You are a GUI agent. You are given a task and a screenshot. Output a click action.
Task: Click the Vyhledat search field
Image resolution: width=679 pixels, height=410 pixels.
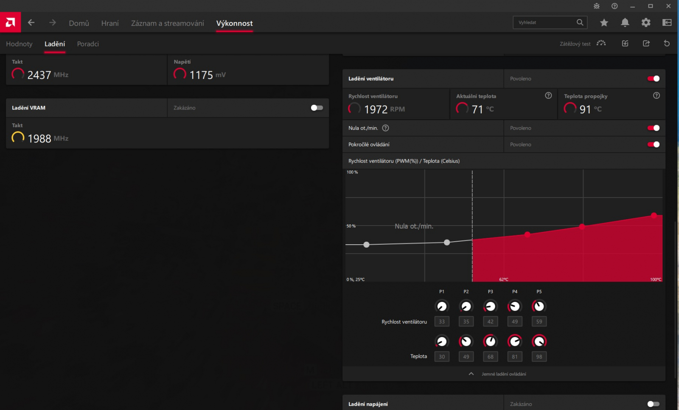point(550,22)
